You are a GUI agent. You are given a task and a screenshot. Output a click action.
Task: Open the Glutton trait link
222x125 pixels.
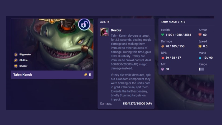(x=23, y=60)
